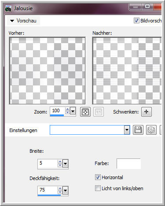This screenshot has height=206, width=165.
Task: Click the 1:1 zoom to 100% icon
Action: pyautogui.click(x=99, y=112)
